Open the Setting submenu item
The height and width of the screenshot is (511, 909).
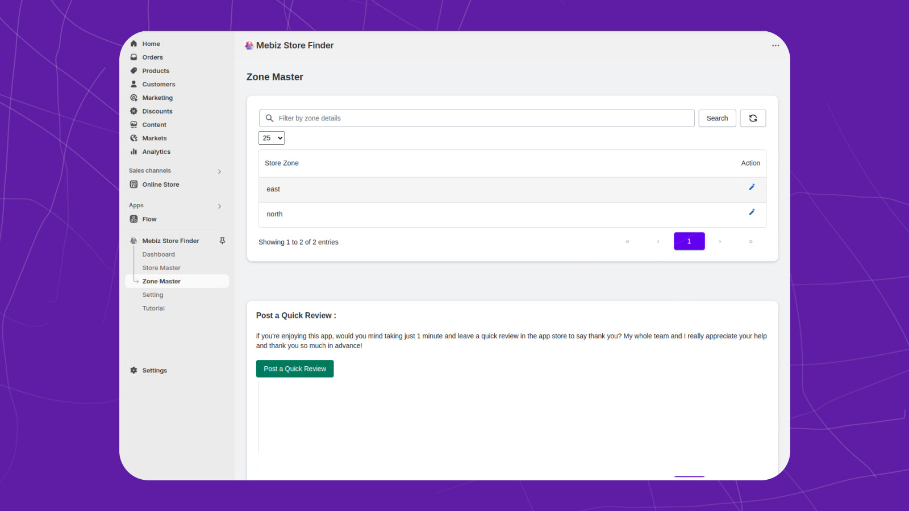click(153, 295)
